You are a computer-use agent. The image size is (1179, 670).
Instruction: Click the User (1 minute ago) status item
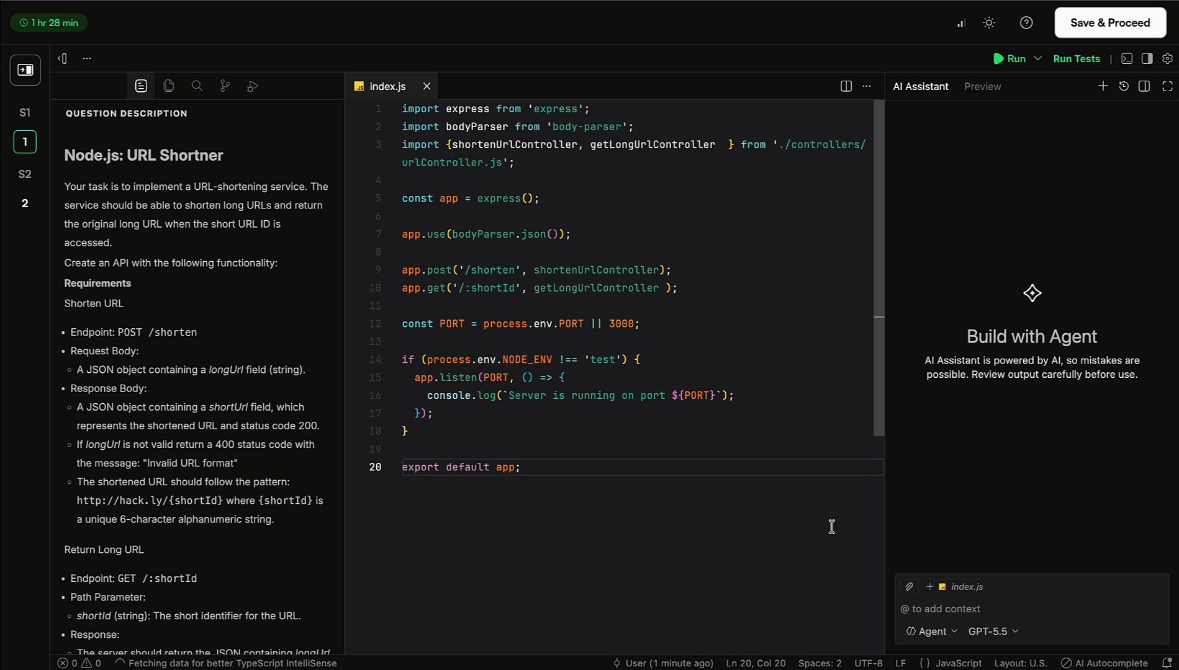(663, 663)
